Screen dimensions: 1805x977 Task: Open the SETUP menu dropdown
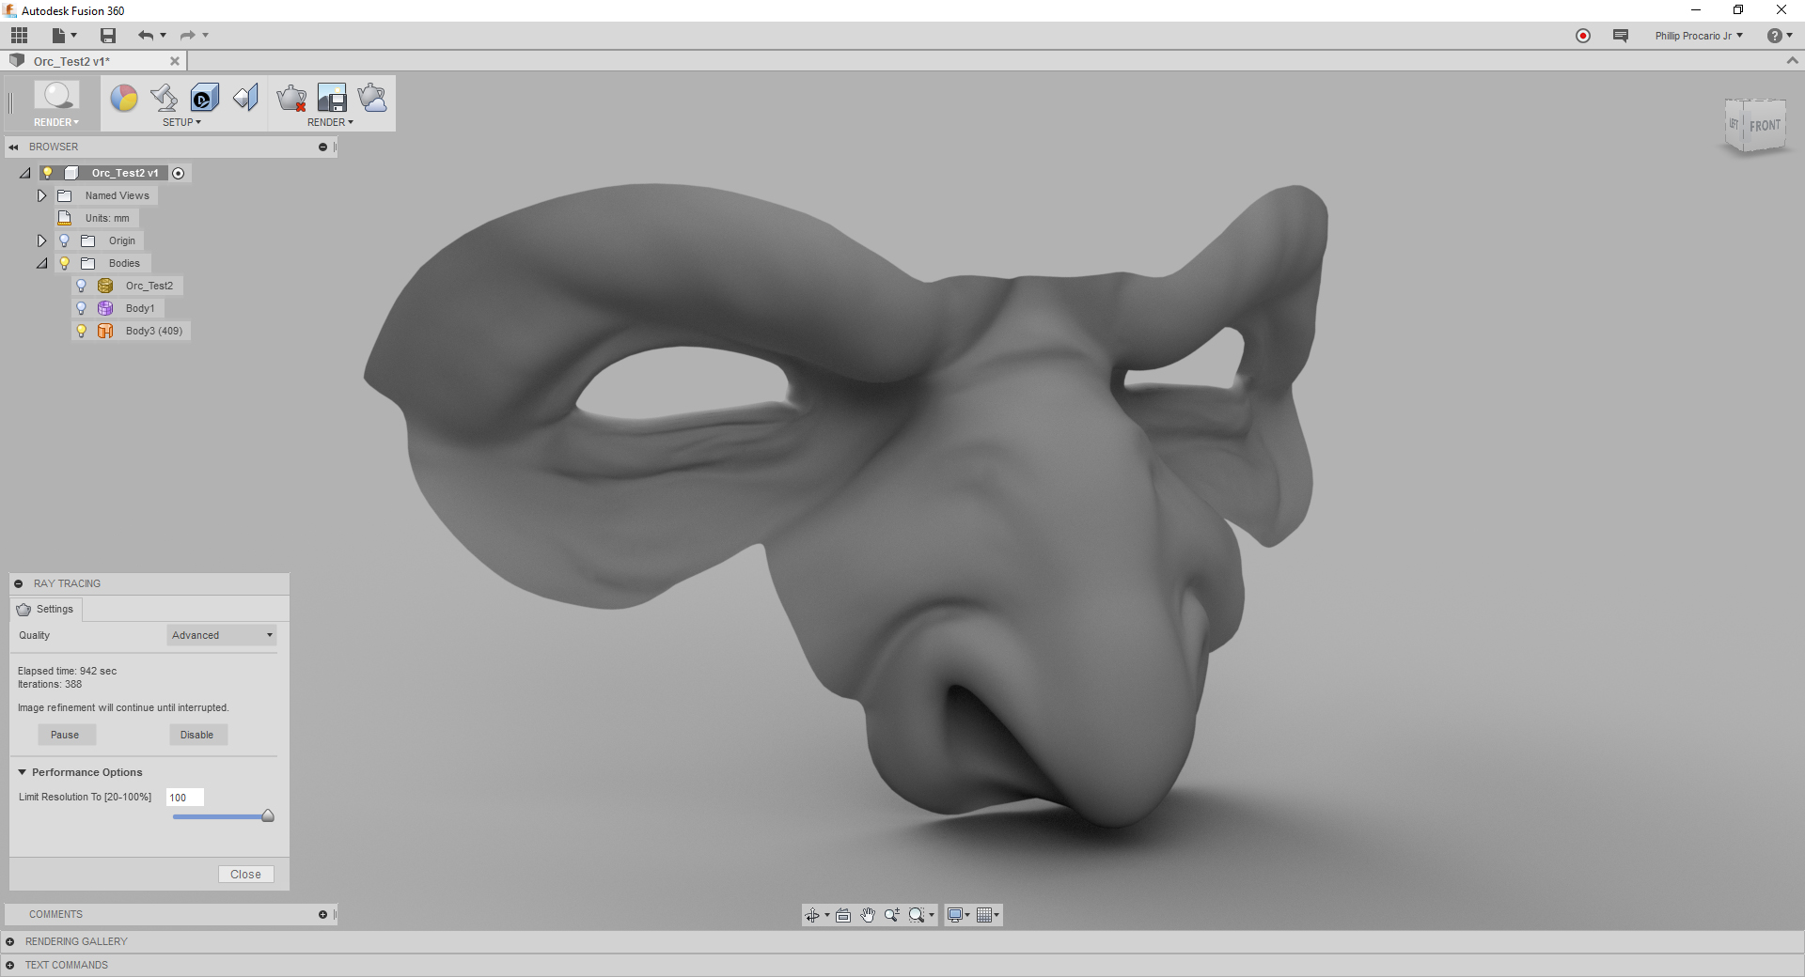pyautogui.click(x=181, y=122)
